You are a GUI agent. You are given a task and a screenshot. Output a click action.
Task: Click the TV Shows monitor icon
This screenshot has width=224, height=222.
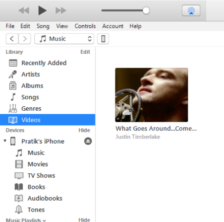coord(19,176)
